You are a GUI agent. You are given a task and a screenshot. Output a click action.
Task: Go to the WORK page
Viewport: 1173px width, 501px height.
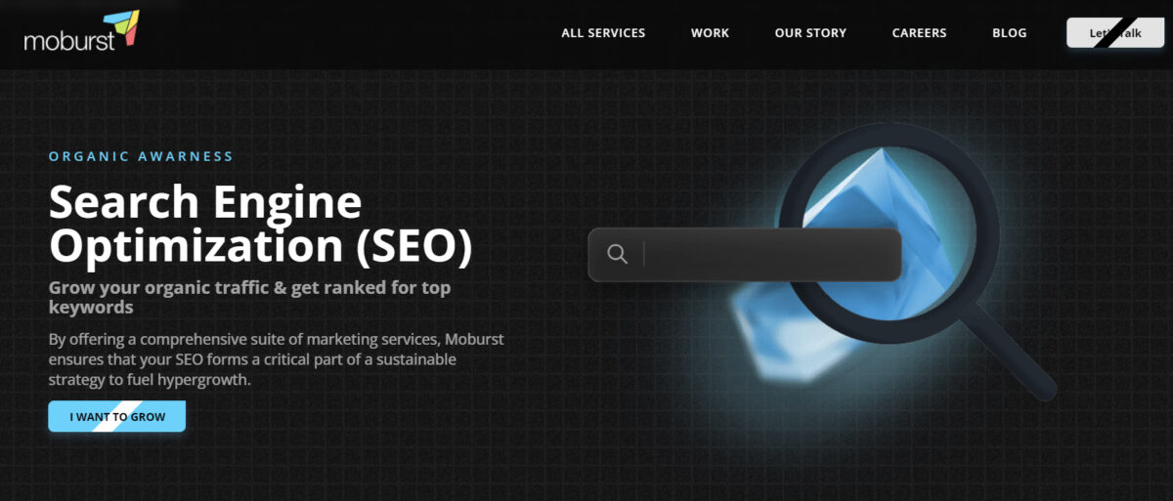point(710,33)
